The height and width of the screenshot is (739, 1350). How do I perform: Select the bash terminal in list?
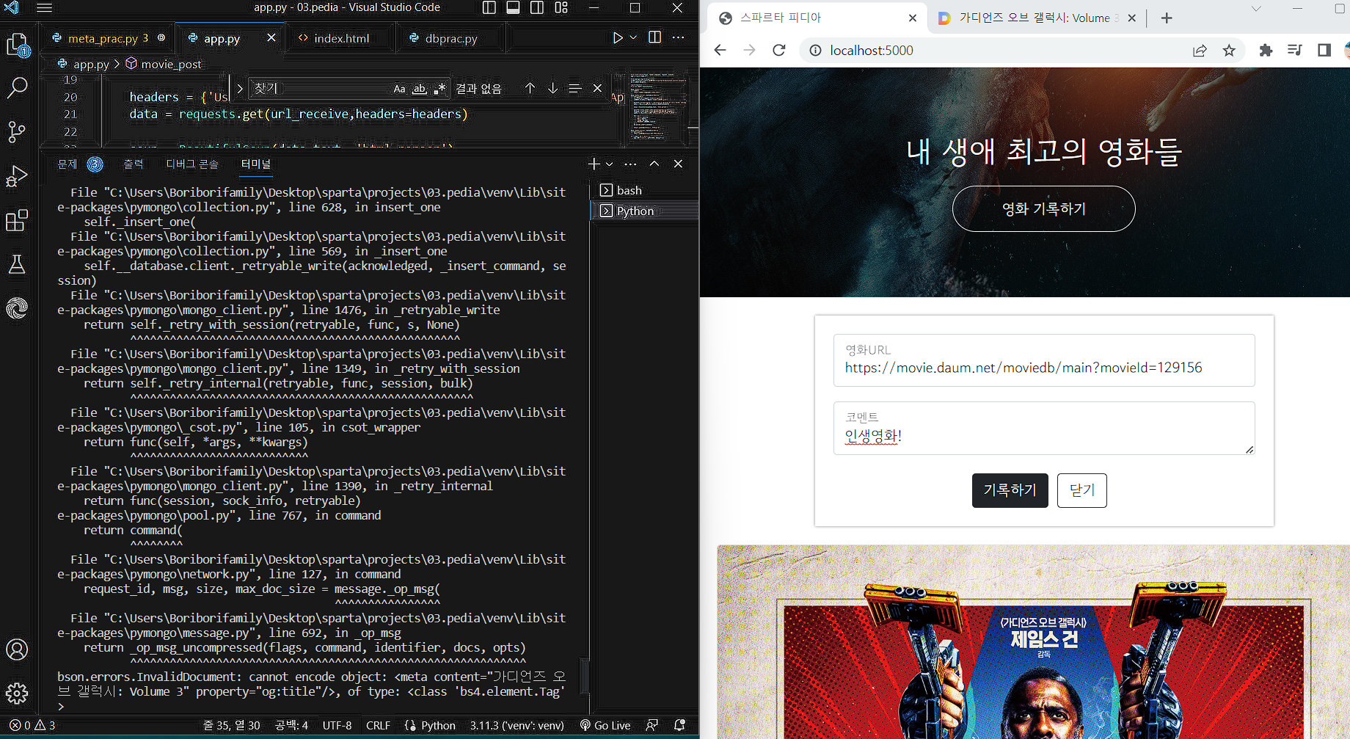[644, 190]
